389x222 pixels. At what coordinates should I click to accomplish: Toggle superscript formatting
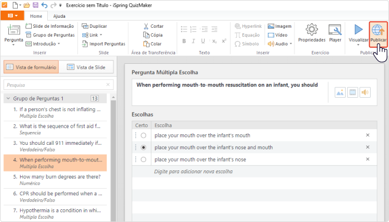224,41
